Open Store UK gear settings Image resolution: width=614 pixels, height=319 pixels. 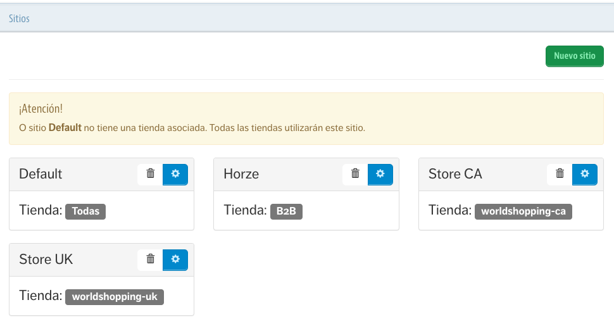click(175, 259)
